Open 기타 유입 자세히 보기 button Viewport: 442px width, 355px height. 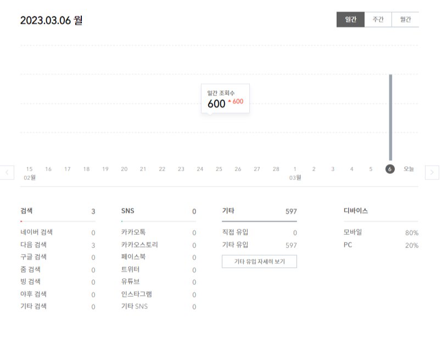(x=259, y=262)
